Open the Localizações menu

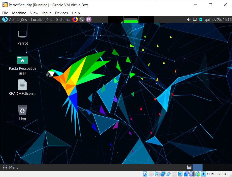pyautogui.click(x=41, y=20)
